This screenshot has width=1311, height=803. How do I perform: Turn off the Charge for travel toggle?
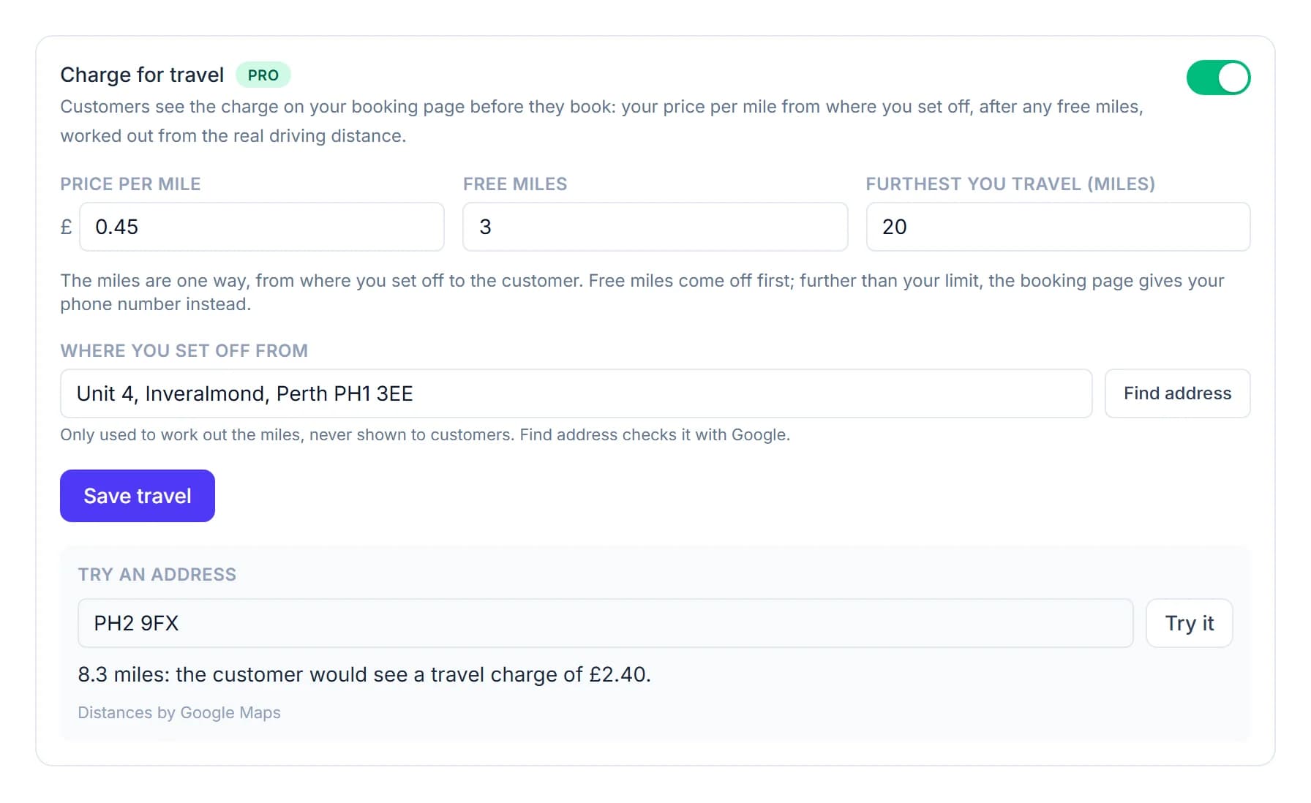point(1218,78)
